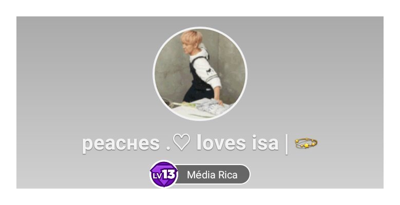Tap the gold star ring emoji
Image resolution: width=400 pixels, height=205 pixels.
306,143
